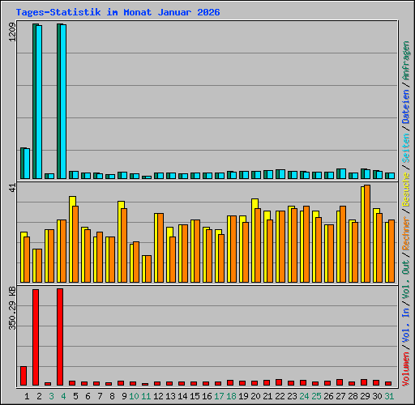Screen dimensions: 415x405
Task: Click the top chart's "1209" axis value
Action: tap(12, 32)
